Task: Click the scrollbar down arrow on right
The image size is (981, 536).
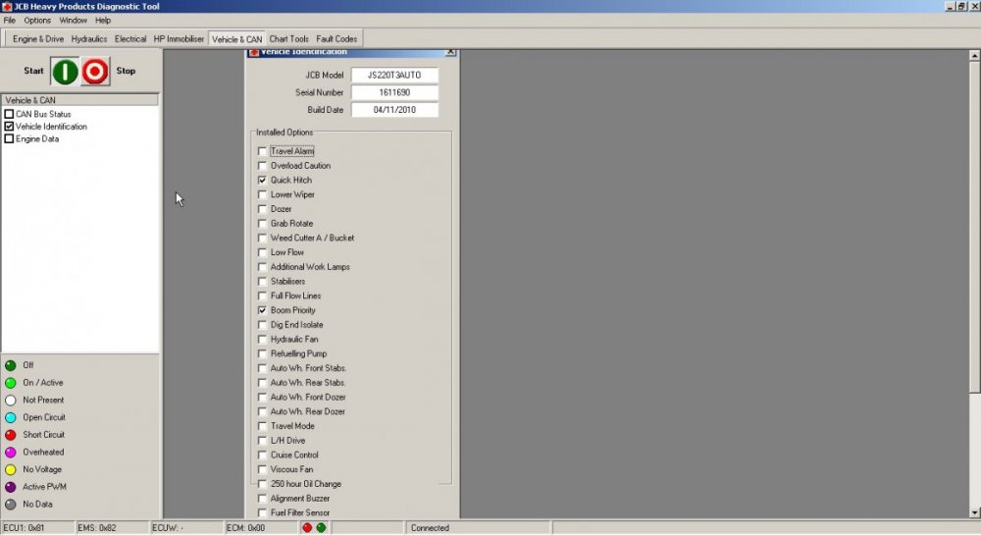Action: (x=975, y=512)
